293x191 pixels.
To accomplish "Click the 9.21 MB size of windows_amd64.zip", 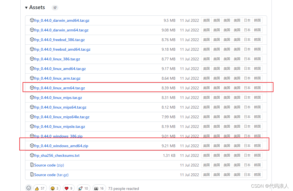I will pos(168,146).
